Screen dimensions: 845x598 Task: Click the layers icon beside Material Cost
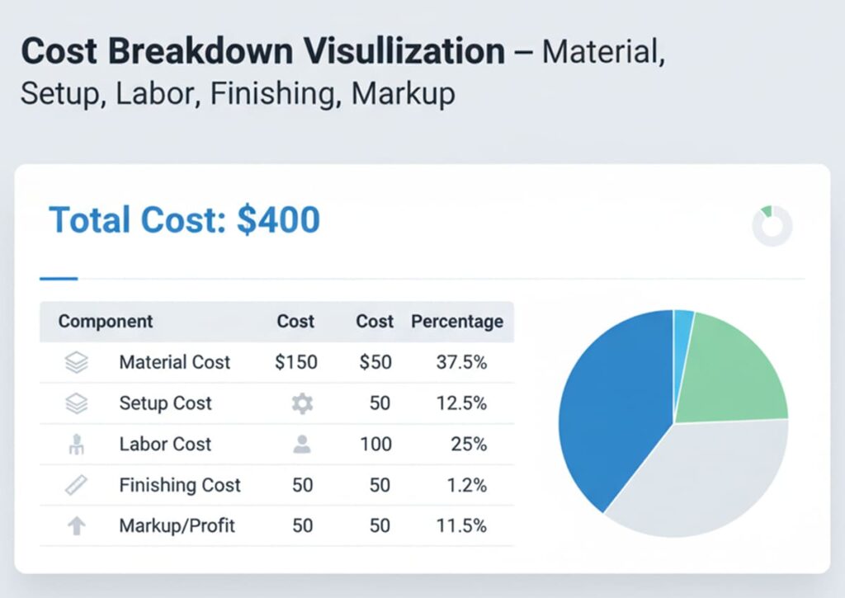75,361
